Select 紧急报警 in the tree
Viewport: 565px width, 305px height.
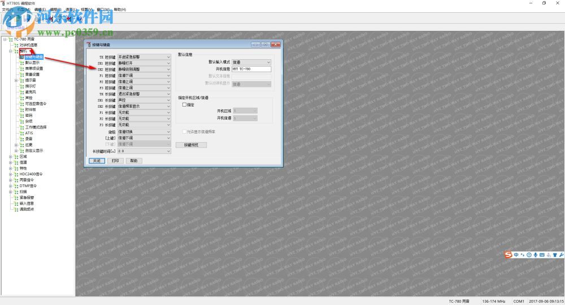[x=27, y=197]
